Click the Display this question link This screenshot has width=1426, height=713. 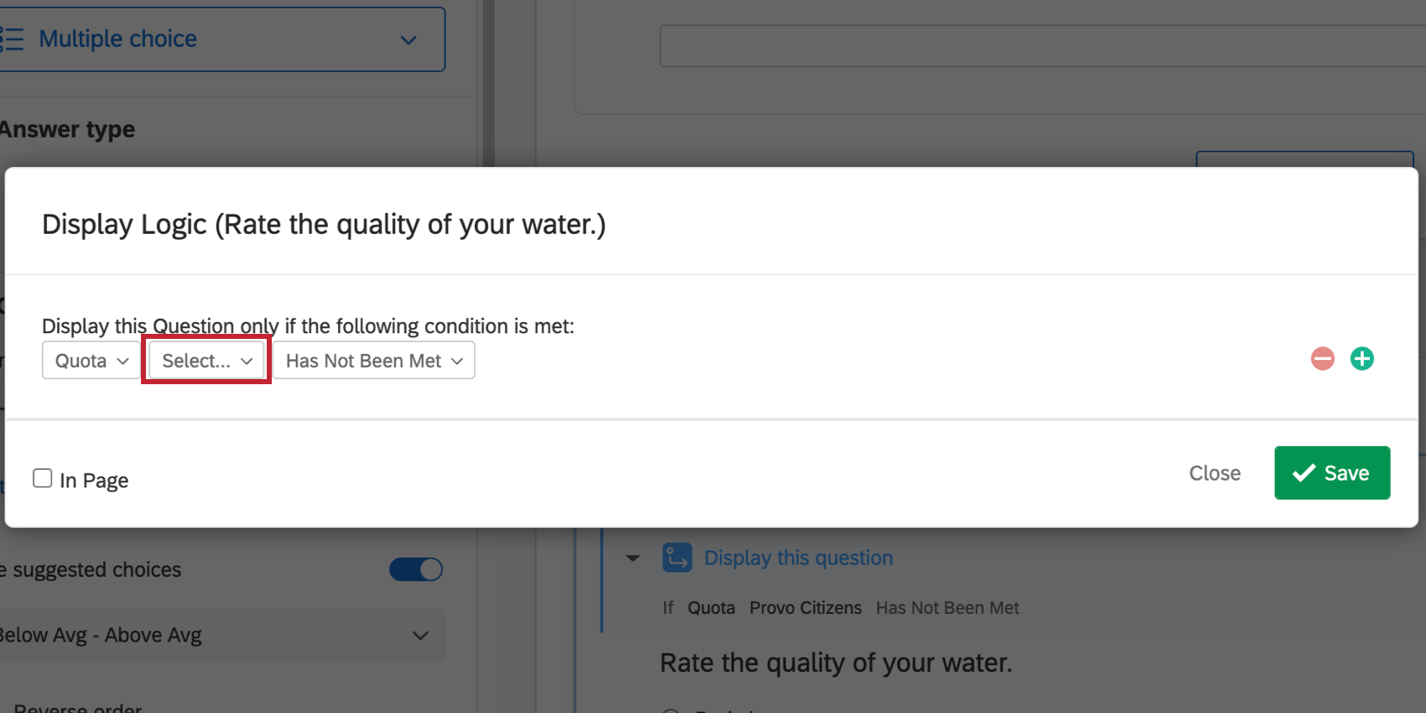coord(797,557)
